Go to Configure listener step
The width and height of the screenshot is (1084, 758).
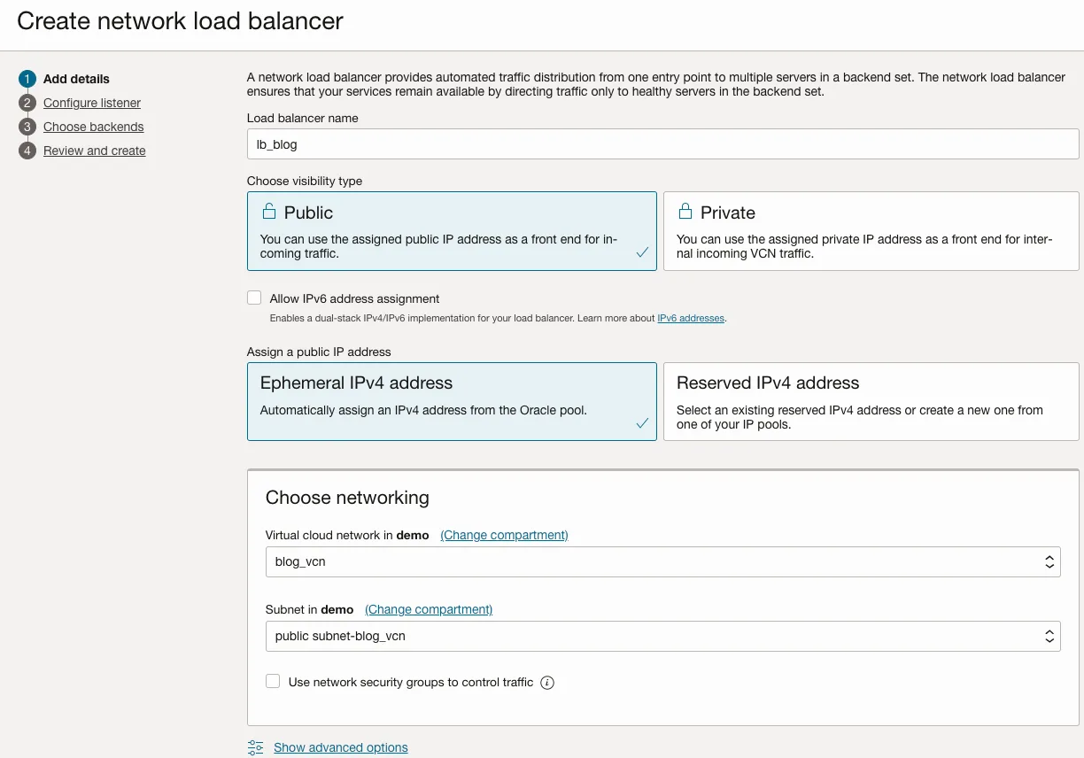click(92, 103)
